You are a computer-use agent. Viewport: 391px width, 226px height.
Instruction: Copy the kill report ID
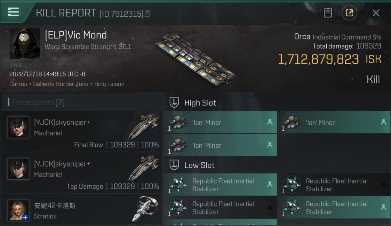pos(147,14)
